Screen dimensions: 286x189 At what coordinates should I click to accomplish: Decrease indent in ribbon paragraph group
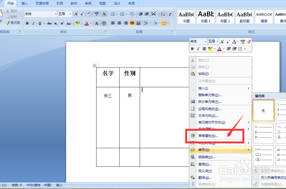coord(140,14)
